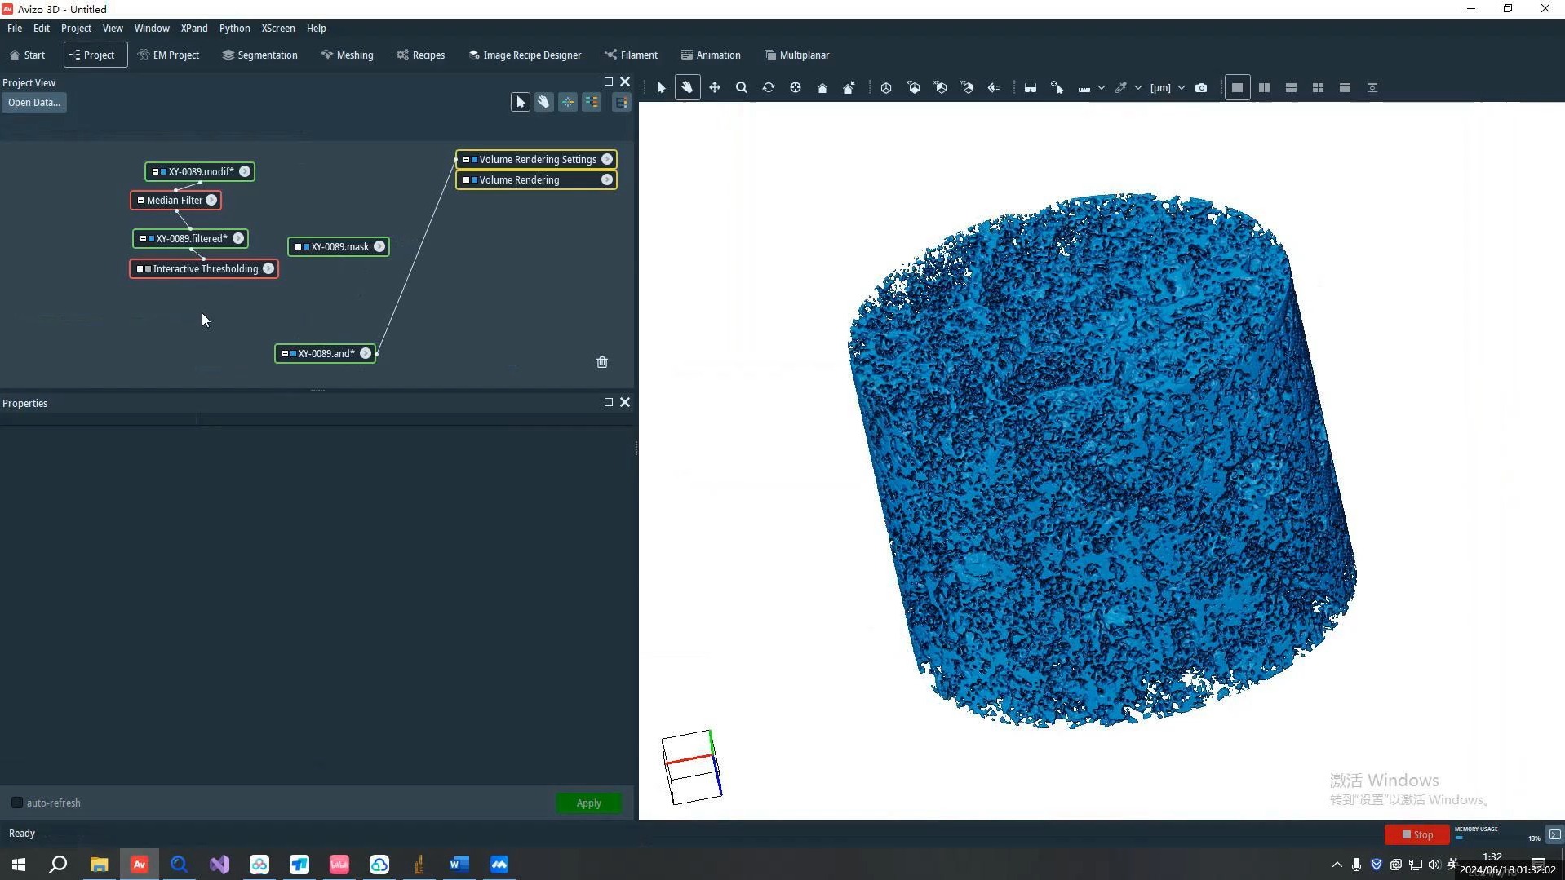Take a snapshot with the camera icon
This screenshot has height=880, width=1565.
(1200, 87)
